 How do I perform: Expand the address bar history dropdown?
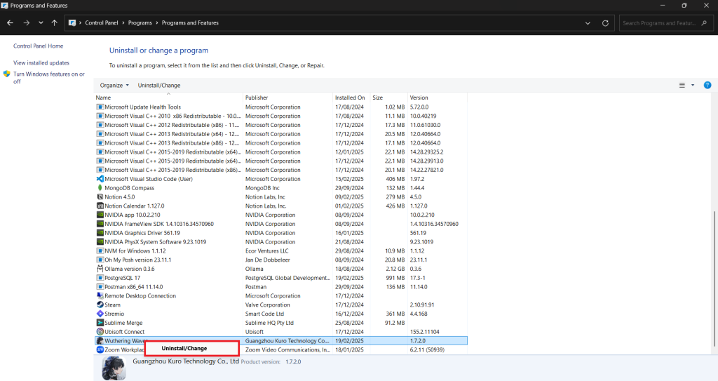pos(588,23)
